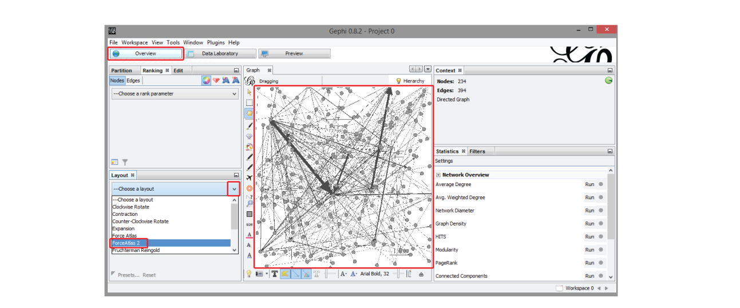Image resolution: width=740 pixels, height=308 pixels.
Task: Select the node pencil tool below the brush painter
Action: click(249, 156)
